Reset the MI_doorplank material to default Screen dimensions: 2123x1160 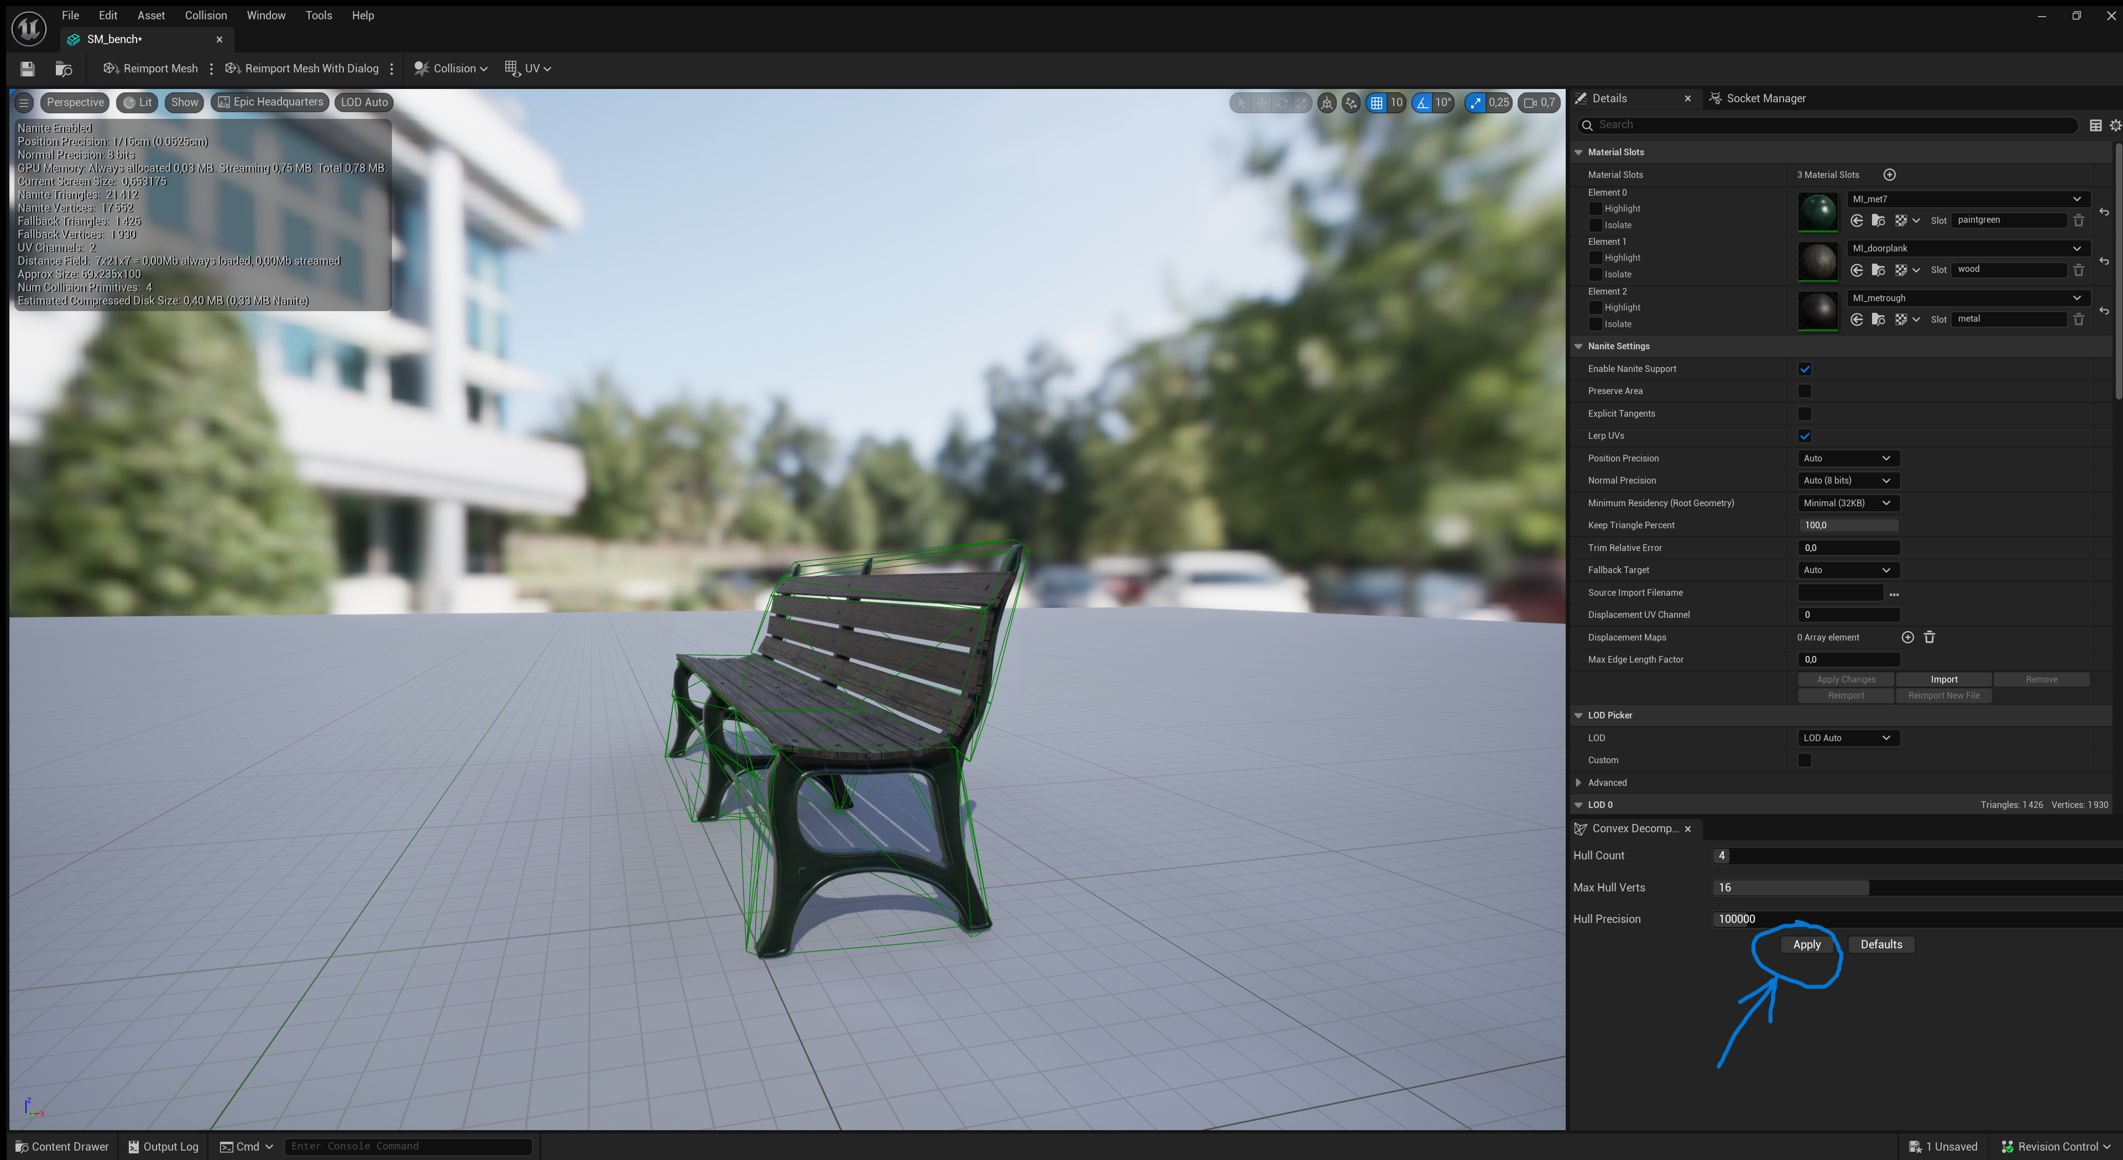(x=2105, y=261)
